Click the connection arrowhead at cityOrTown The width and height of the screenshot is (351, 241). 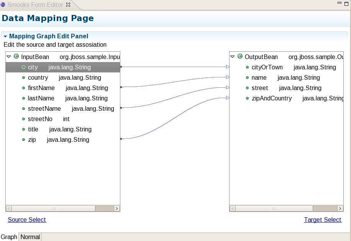228,67
